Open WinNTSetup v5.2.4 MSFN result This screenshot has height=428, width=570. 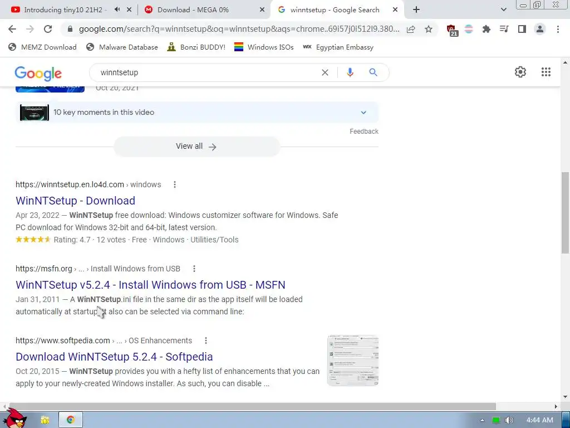point(150,285)
